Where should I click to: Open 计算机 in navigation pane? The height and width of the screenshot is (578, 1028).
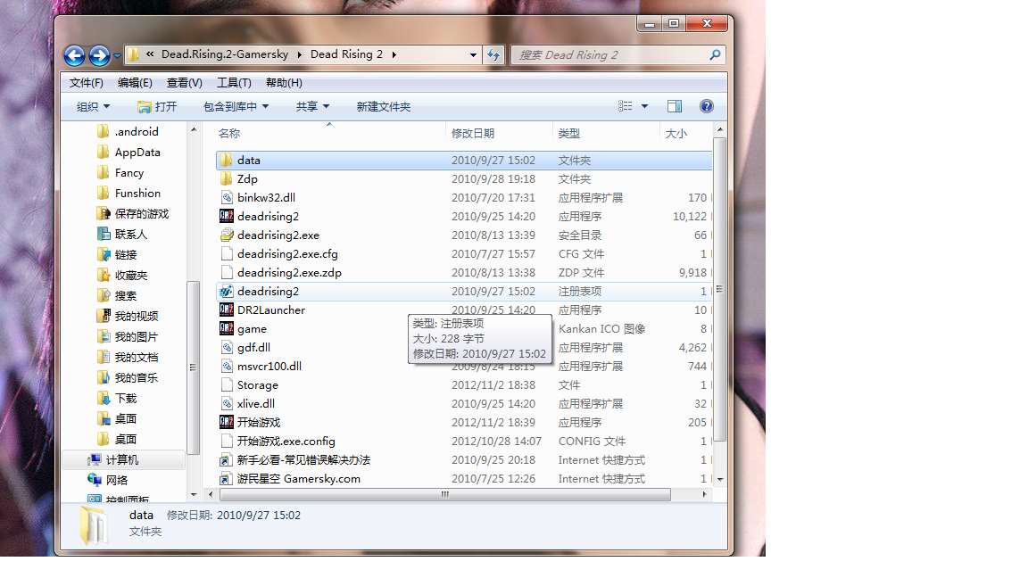coord(122,459)
